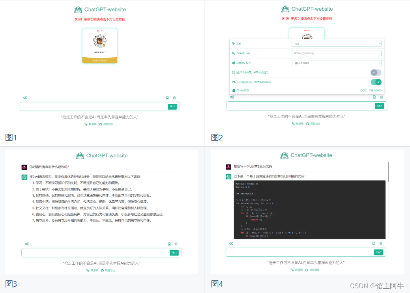Screen dimensions: 410x293
Task: Click trash clear-chat icon in 图1 panel
Action: tap(174, 98)
